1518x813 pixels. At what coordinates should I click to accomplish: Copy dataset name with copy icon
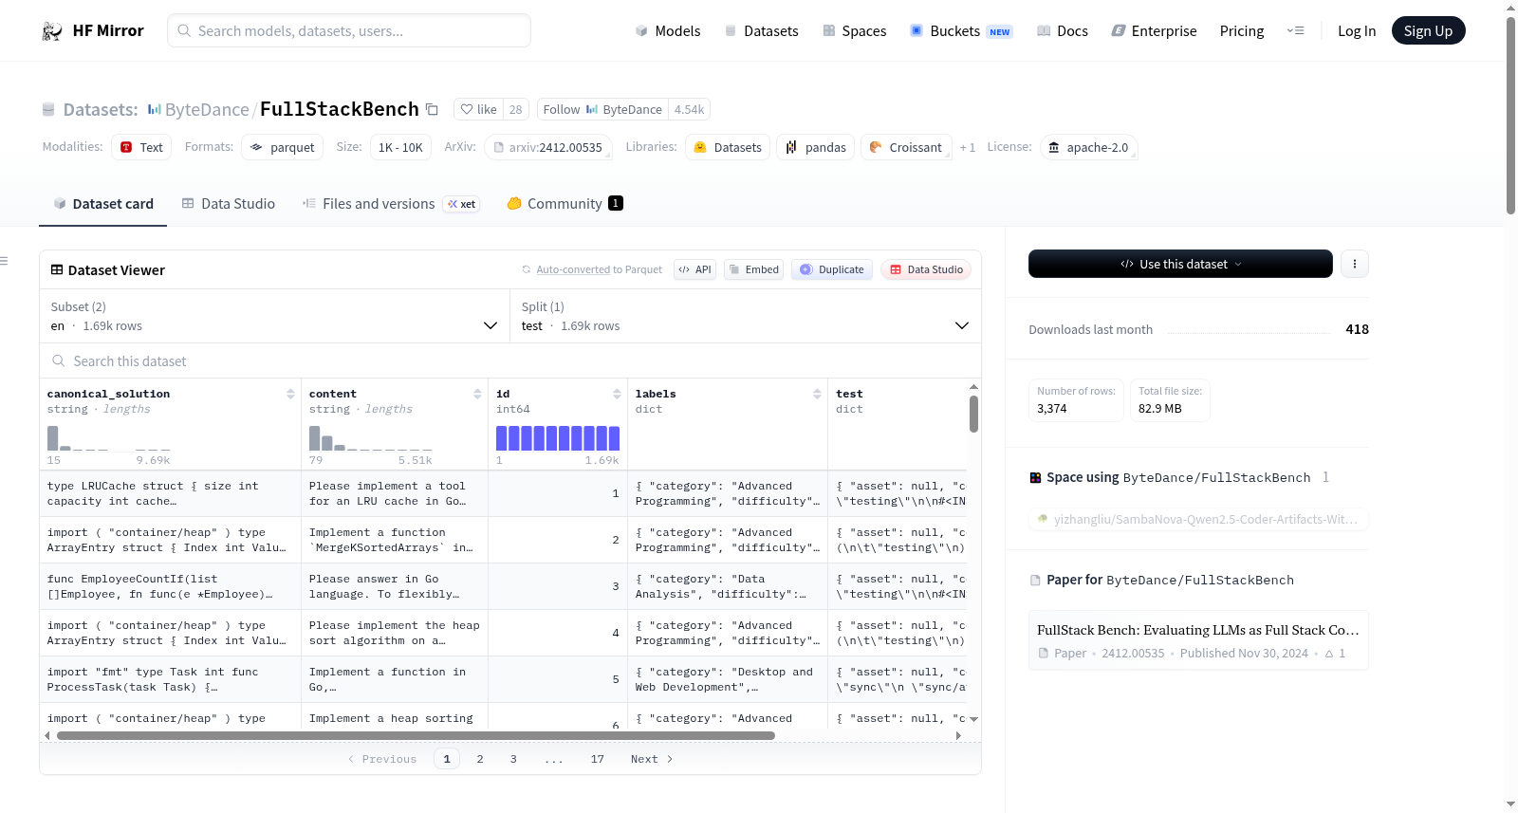click(432, 109)
